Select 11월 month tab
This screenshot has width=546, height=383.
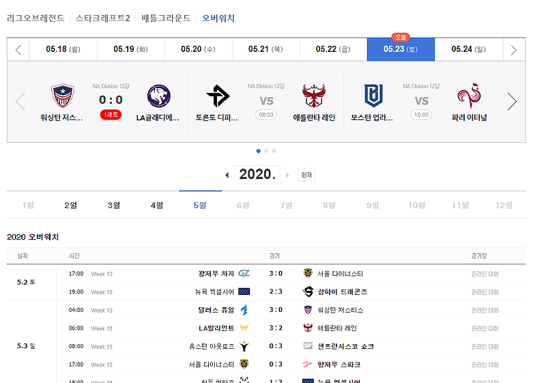click(x=460, y=205)
